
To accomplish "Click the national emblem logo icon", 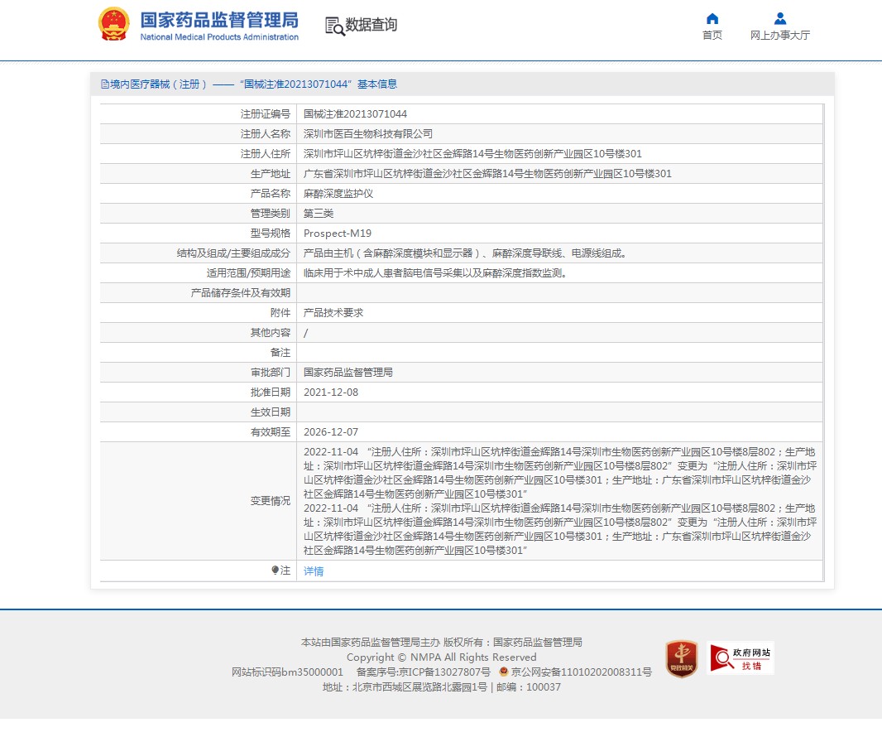I will coord(113,24).
